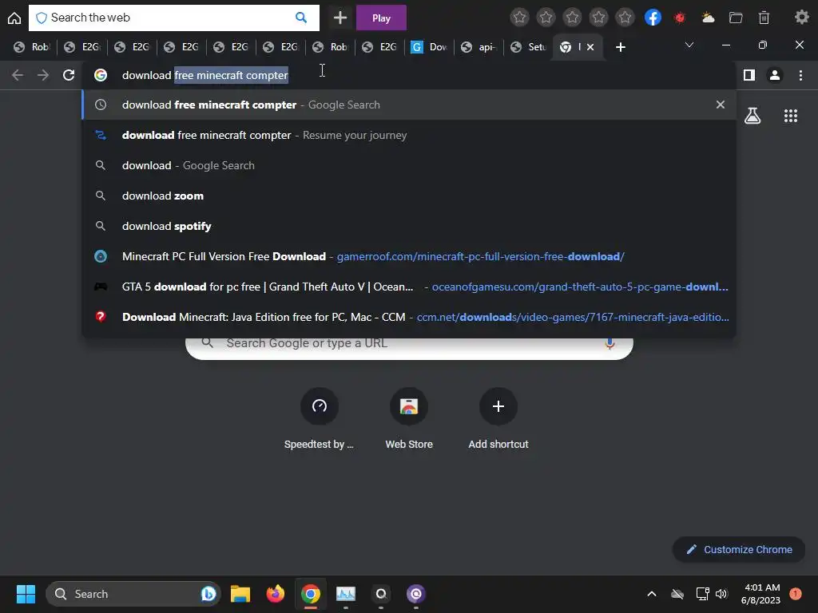Screen dimensions: 818x613
Task: Open the settings gear icon
Action: click(801, 18)
